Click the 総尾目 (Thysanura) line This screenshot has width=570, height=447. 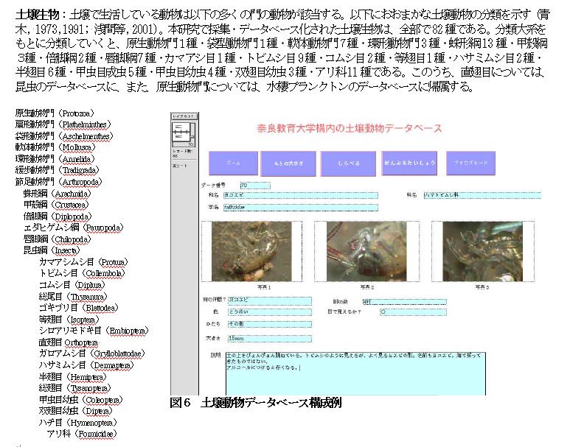click(73, 297)
